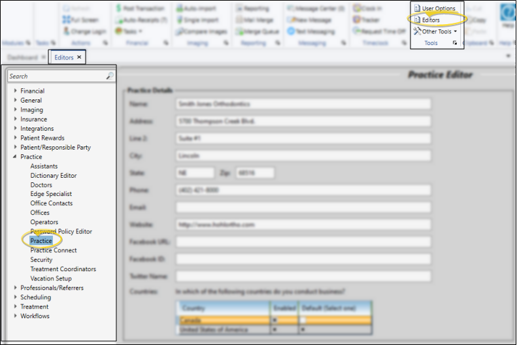Click the Other Tools wrench icon
The width and height of the screenshot is (517, 345).
click(x=417, y=31)
